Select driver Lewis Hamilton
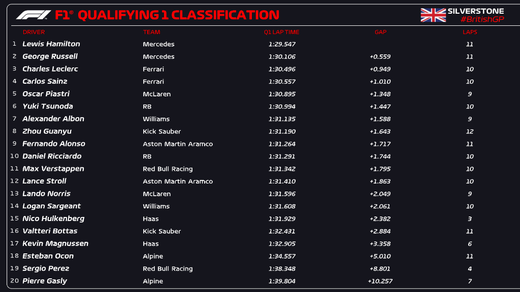 click(x=51, y=44)
